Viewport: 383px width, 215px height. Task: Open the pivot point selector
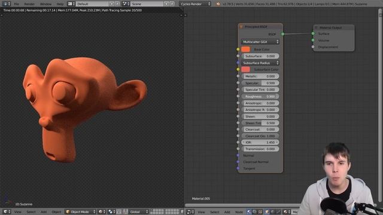111,212
